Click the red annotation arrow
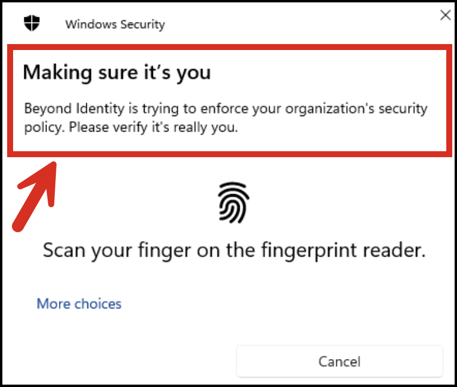Screen dimensions: 457x387 point(35,197)
